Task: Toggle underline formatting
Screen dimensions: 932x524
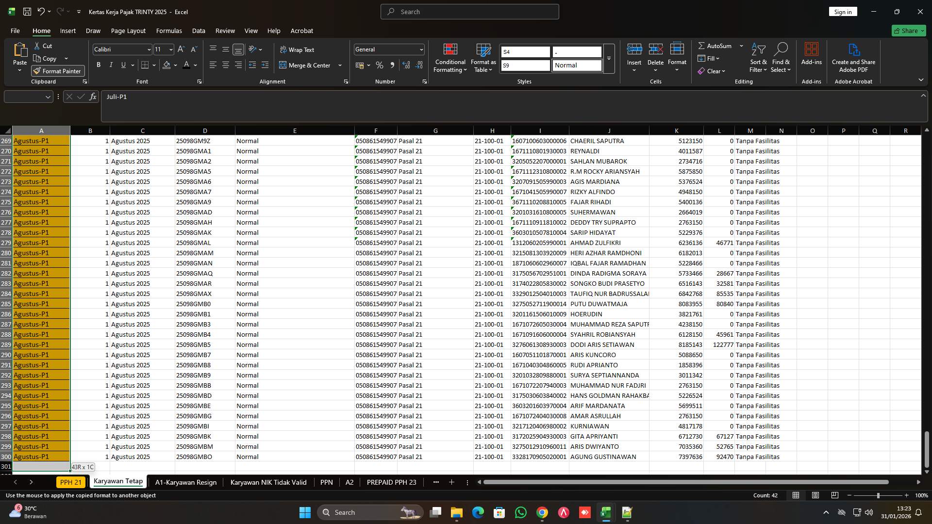Action: click(x=123, y=65)
